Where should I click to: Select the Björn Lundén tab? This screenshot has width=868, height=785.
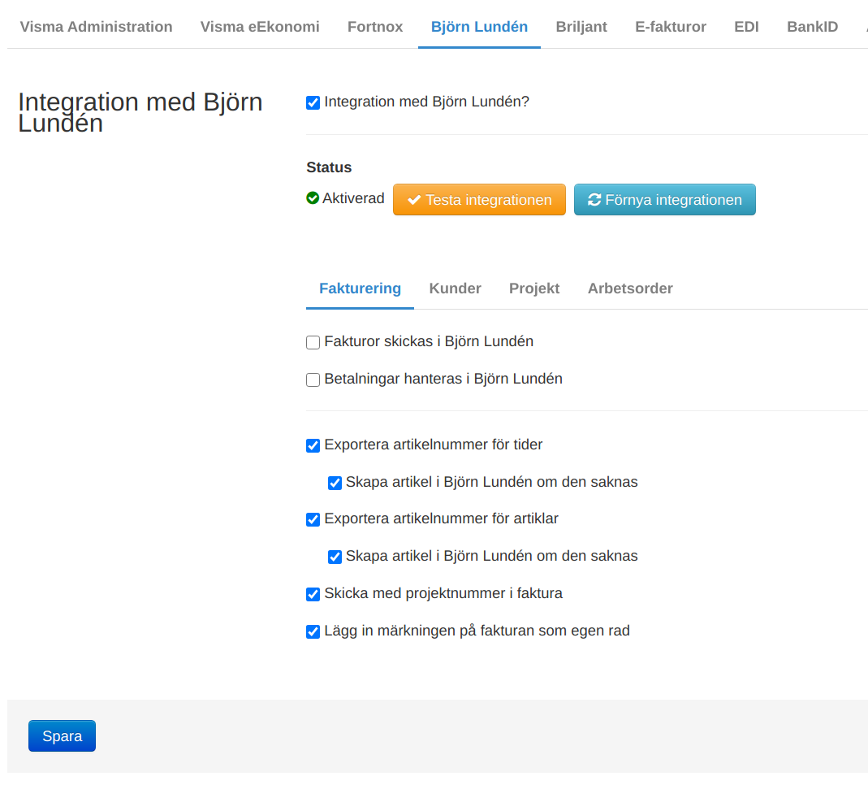pos(479,27)
